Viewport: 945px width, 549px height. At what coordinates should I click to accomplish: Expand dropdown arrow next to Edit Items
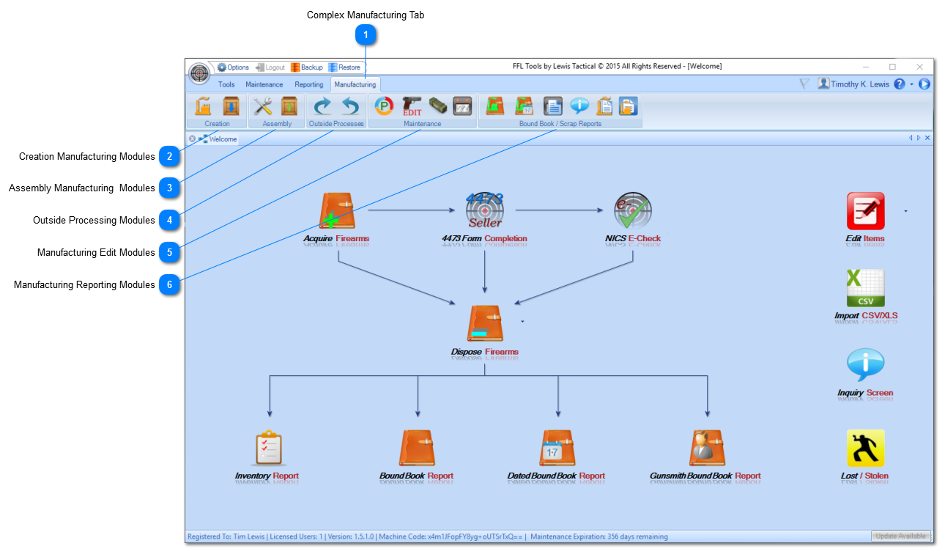coord(906,211)
